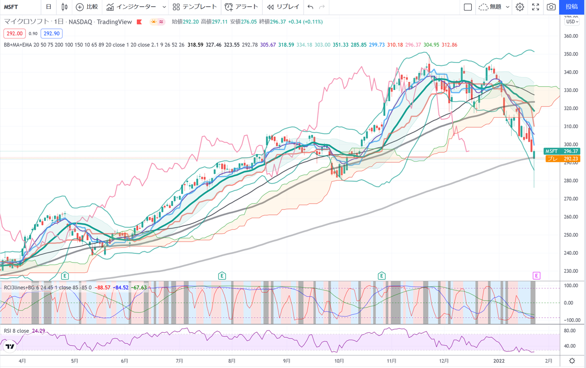
Task: Click the 高値297.11 high value
Action: (214, 22)
